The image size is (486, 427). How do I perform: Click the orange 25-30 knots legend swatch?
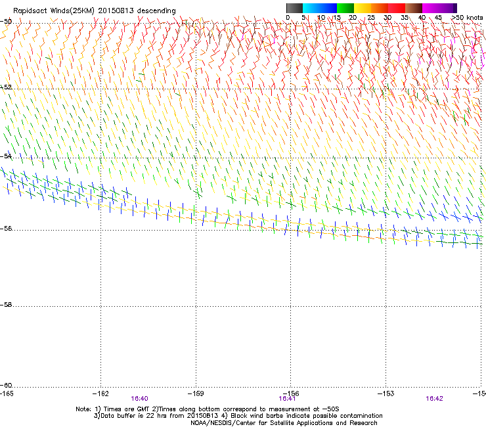[380, 8]
